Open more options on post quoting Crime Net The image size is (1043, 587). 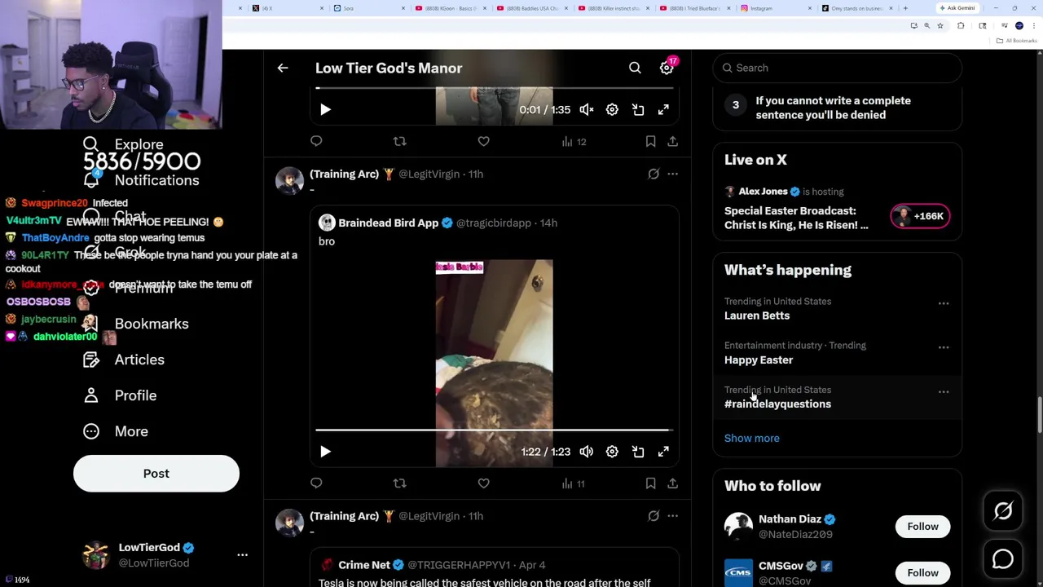[x=672, y=516]
